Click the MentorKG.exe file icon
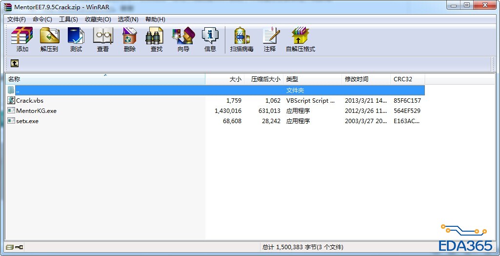Viewport: 500px width, 256px height. click(x=11, y=110)
